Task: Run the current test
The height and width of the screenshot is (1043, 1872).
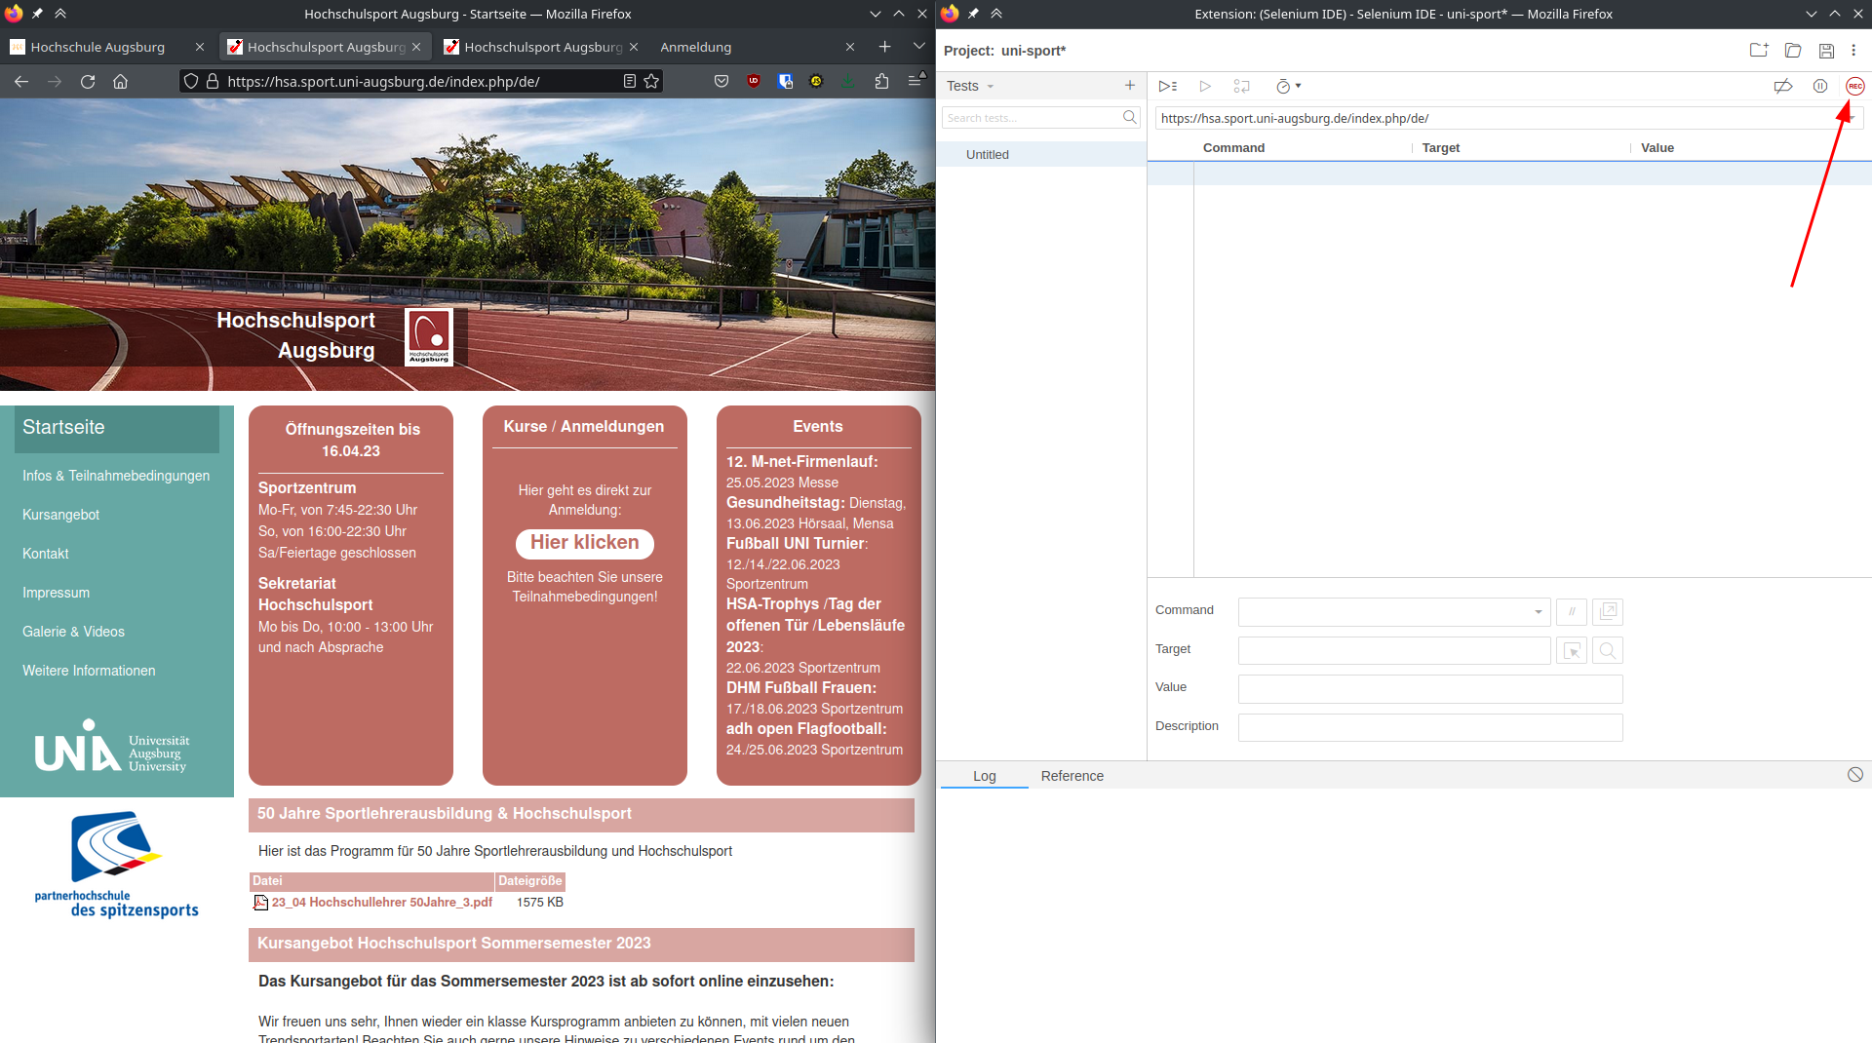Action: [1205, 87]
